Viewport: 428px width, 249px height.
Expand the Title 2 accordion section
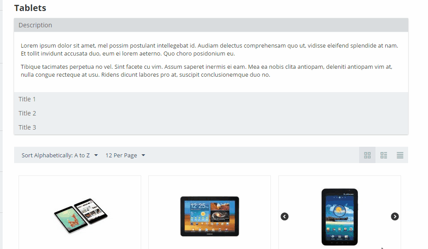click(211, 113)
